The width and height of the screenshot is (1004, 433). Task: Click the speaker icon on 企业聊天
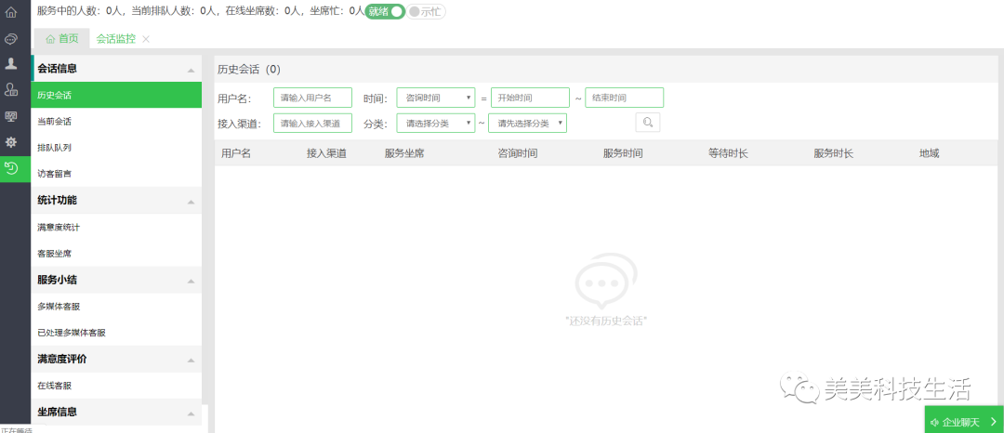coord(935,422)
